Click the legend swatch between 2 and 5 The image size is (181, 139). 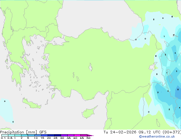click(x=25, y=135)
